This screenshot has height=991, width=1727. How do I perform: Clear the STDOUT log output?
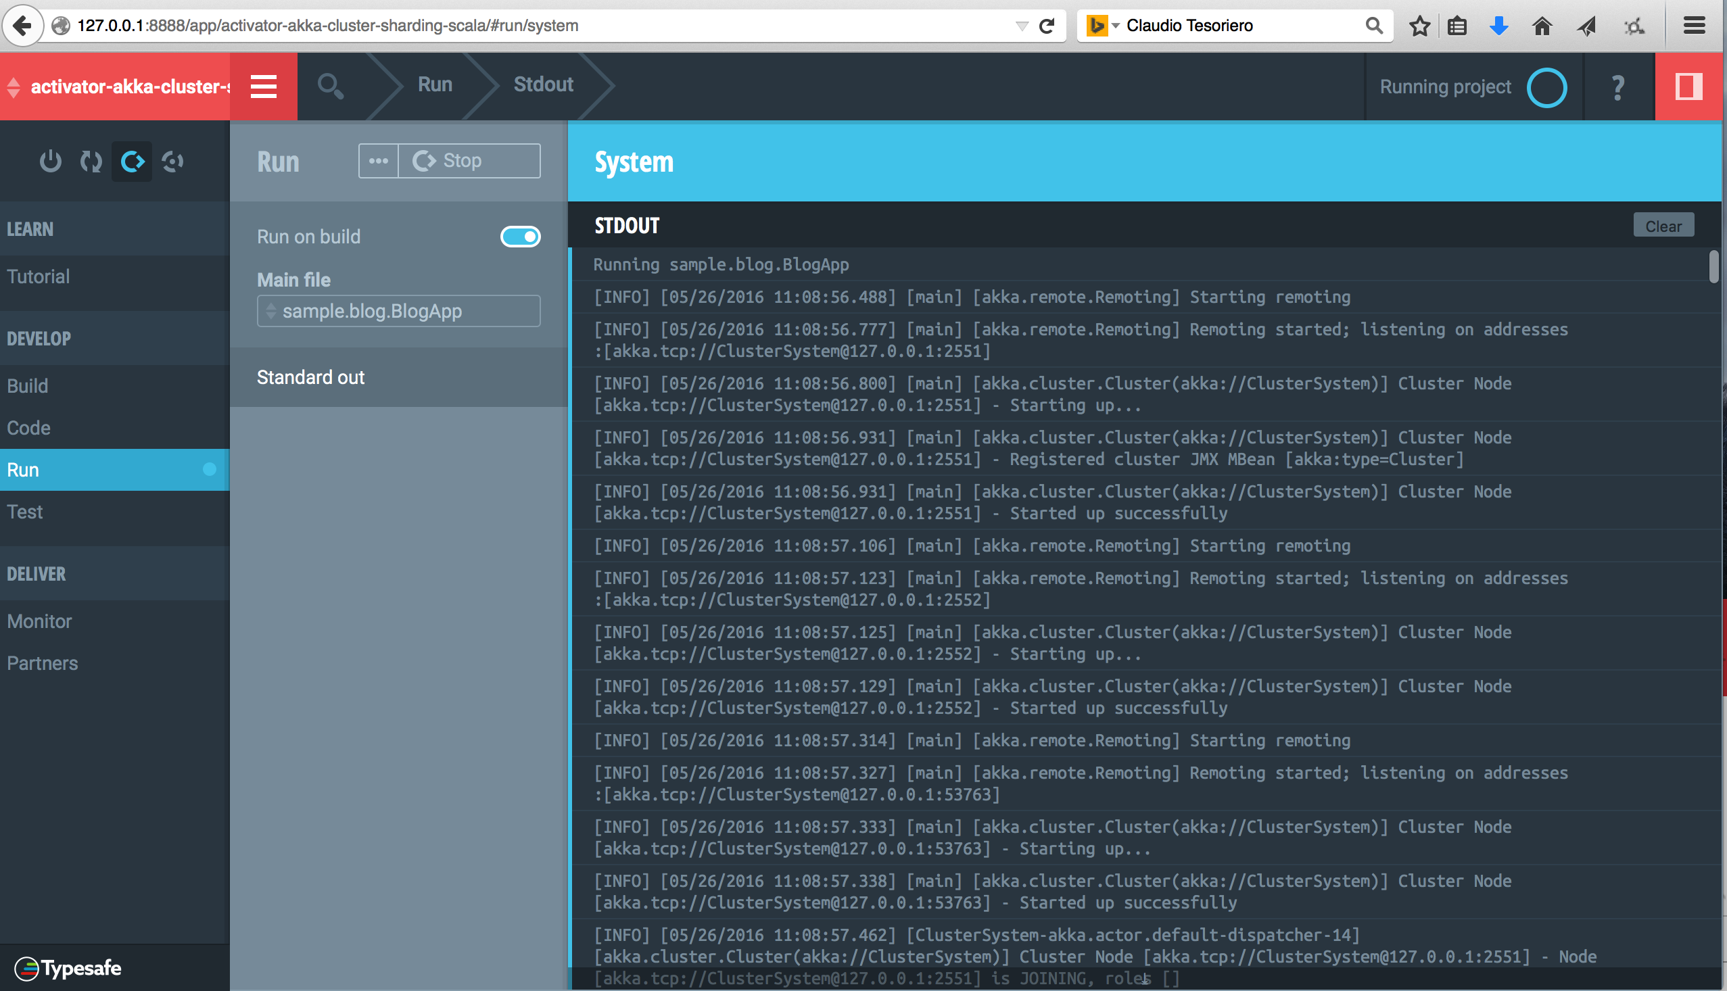1663,226
